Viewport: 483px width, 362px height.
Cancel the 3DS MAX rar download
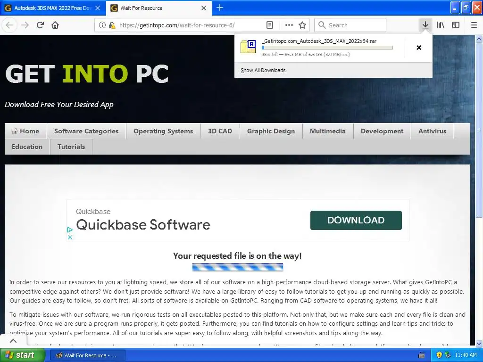pos(419,48)
